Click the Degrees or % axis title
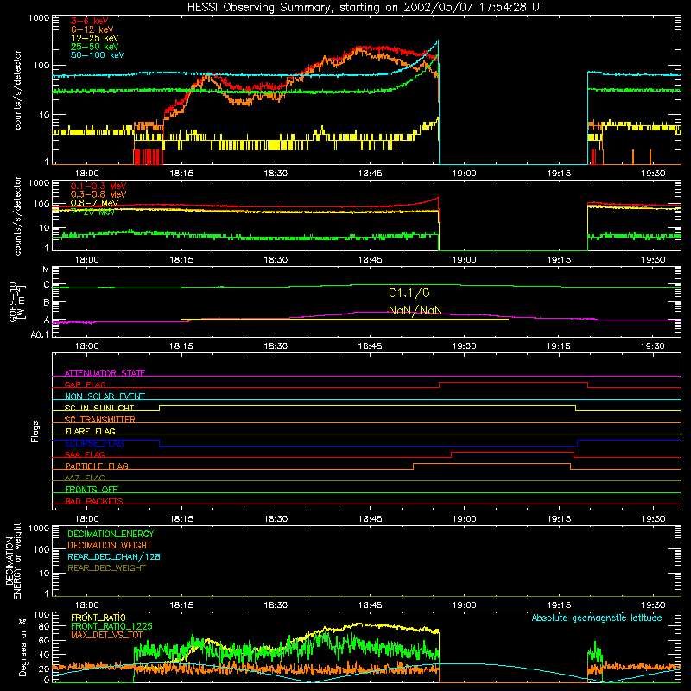The height and width of the screenshot is (691, 691). coord(22,647)
